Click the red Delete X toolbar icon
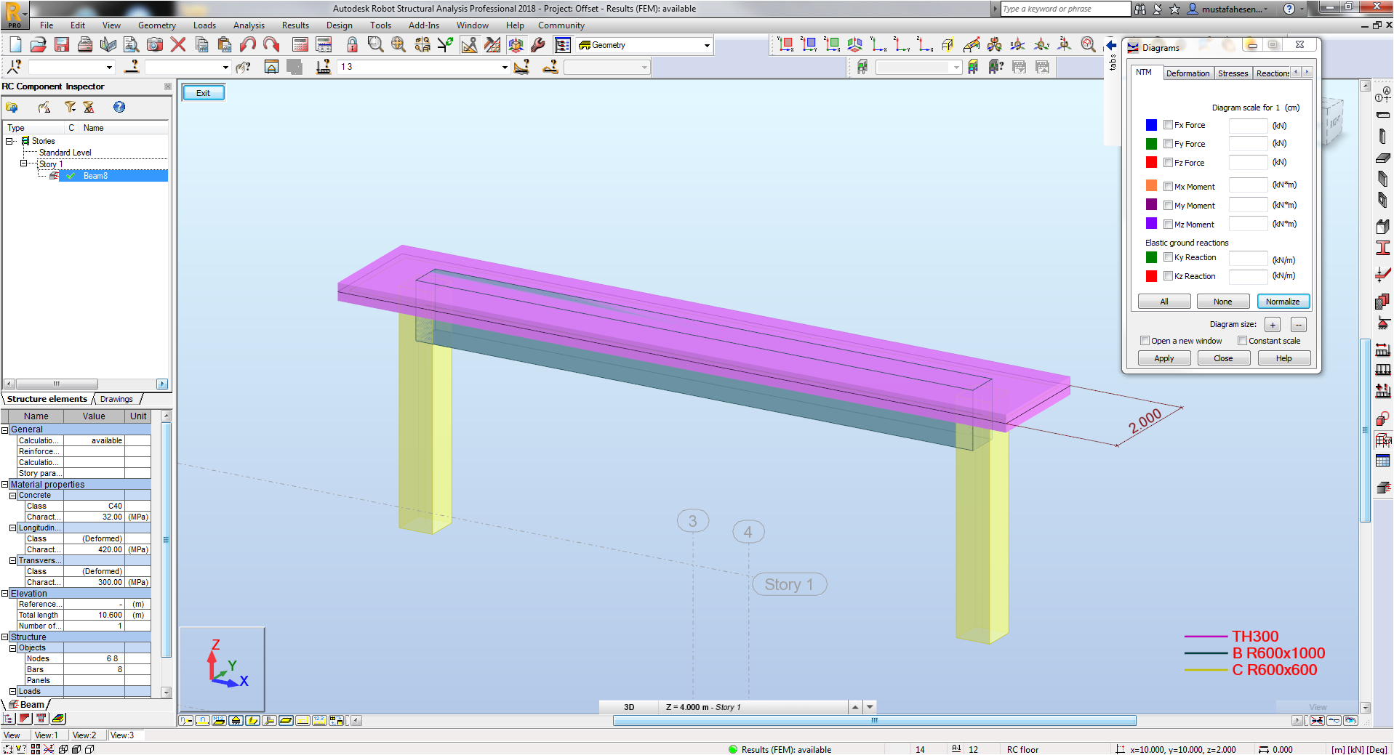The height and width of the screenshot is (755, 1394). coord(178,45)
